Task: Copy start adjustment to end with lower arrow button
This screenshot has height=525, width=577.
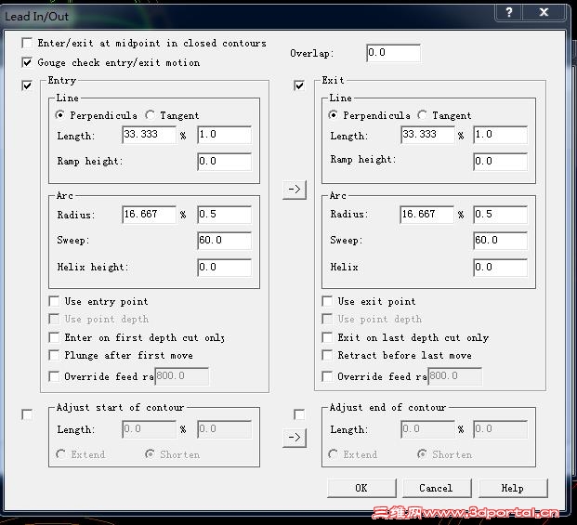Action: coord(295,438)
